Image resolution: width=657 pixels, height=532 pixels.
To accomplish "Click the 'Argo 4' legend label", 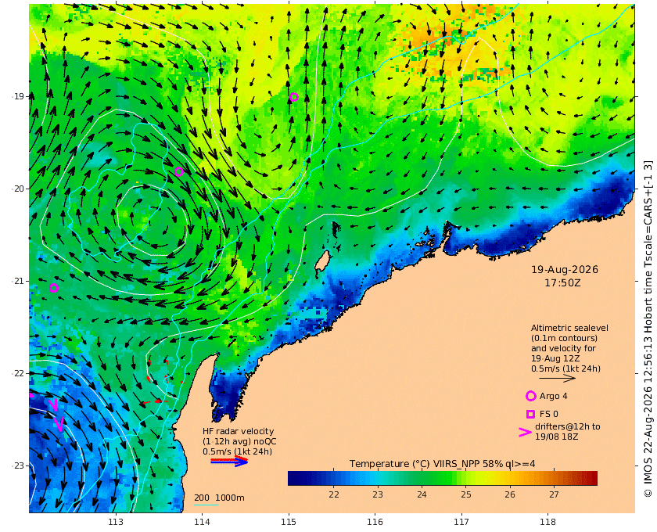I will point(554,396).
